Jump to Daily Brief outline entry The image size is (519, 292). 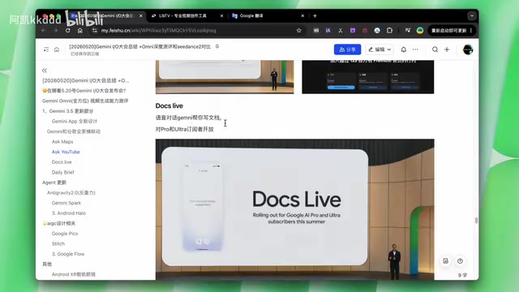coord(63,173)
